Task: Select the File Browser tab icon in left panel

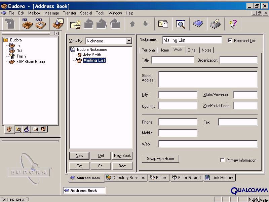Action: coord(18,129)
